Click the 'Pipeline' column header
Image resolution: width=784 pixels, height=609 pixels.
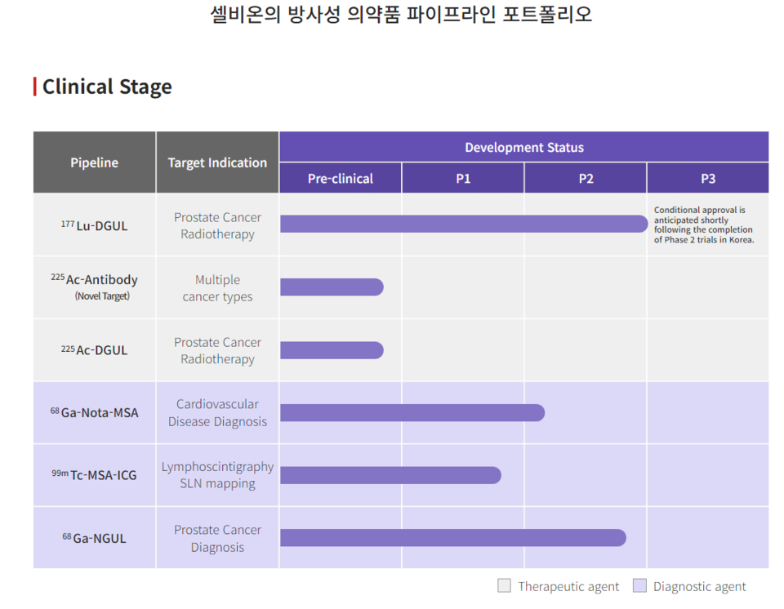pyautogui.click(x=95, y=162)
